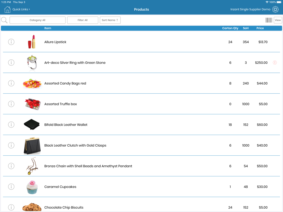The width and height of the screenshot is (283, 212).
Task: Open the Category: All dropdown
Action: coord(37,20)
